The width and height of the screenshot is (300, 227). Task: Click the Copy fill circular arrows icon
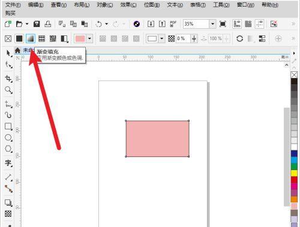pos(239,38)
